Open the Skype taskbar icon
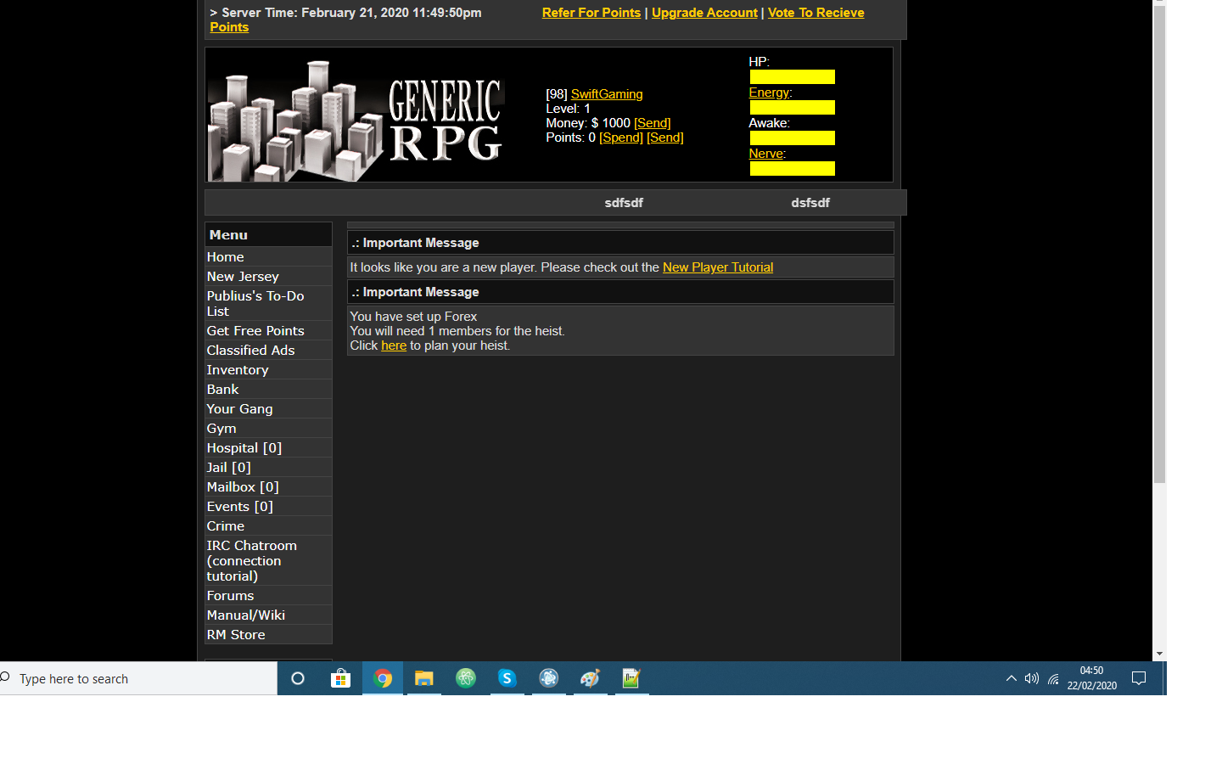The height and width of the screenshot is (764, 1222). 507,678
